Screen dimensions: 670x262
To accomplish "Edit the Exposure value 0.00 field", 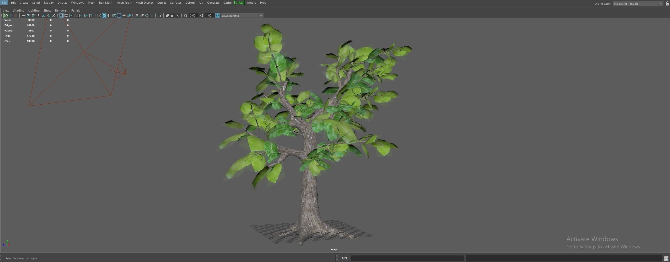I will click(193, 15).
